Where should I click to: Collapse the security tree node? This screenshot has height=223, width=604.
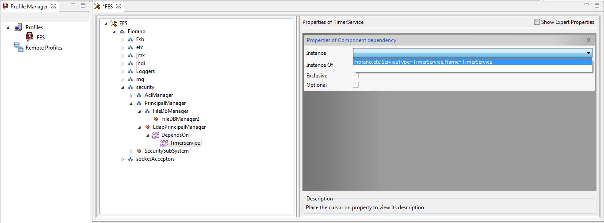click(122, 87)
